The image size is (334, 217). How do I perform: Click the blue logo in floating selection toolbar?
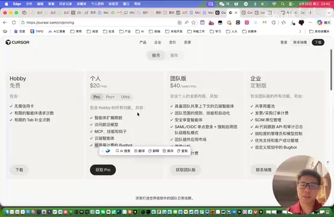108,151
